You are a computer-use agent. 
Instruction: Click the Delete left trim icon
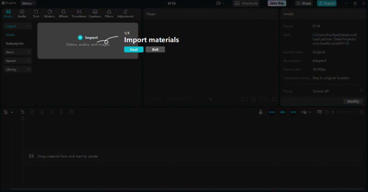click(52, 112)
